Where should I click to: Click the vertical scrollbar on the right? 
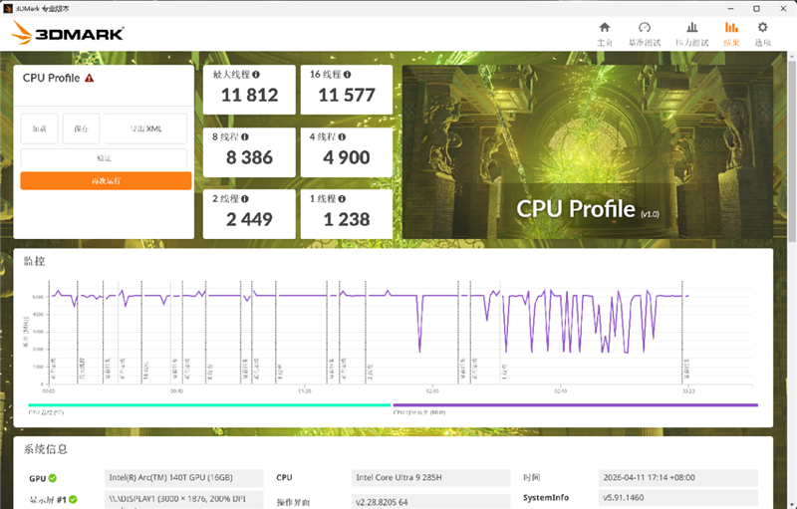[x=792, y=152]
